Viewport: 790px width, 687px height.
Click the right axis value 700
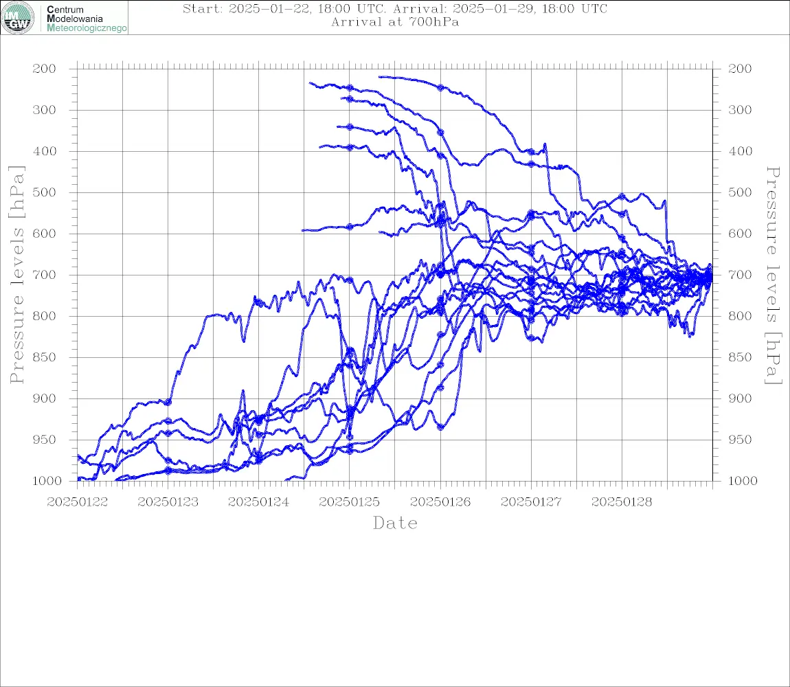tap(740, 275)
